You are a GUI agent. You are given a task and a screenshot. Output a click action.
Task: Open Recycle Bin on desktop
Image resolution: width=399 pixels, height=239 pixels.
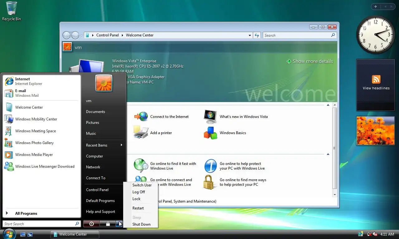pyautogui.click(x=12, y=11)
